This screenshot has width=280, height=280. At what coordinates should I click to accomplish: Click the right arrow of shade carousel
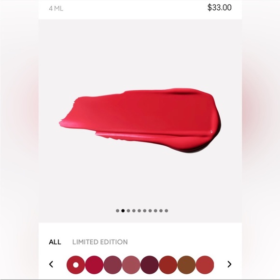(229, 264)
